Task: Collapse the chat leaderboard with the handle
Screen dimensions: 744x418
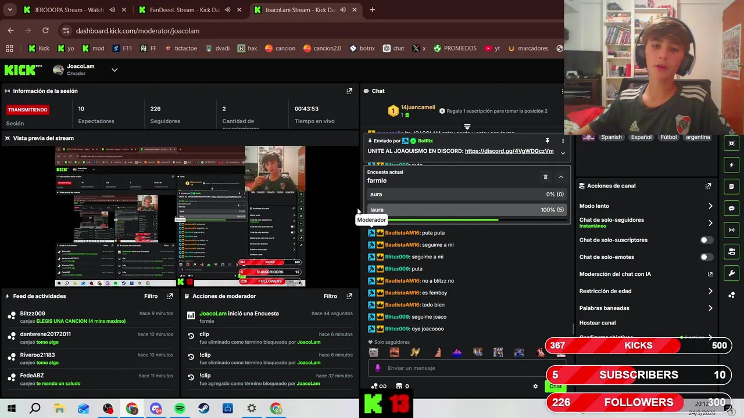Action: coord(467,126)
